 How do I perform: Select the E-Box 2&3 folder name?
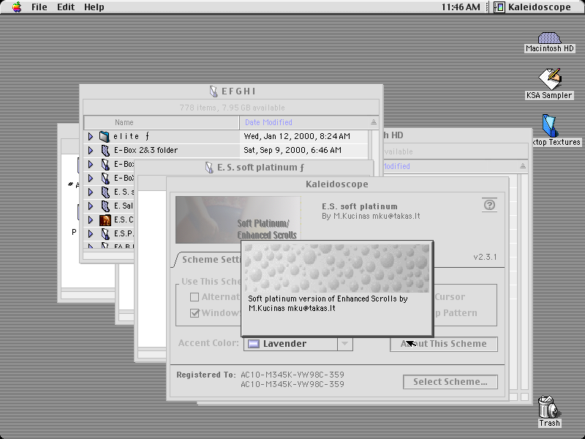(146, 150)
